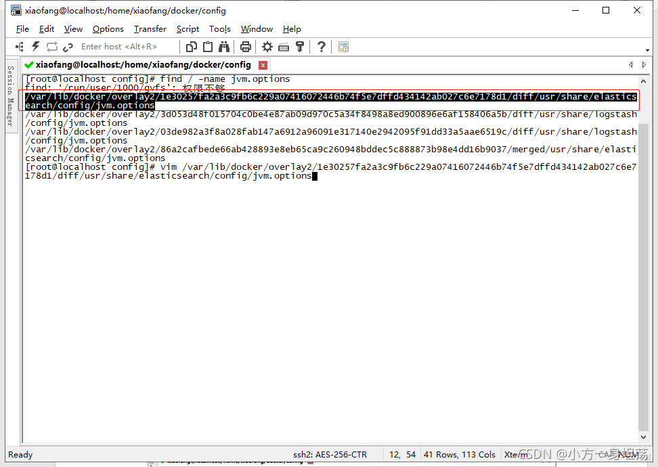Open the Transfer menu
Viewport: 658px width, 467px height.
[150, 29]
